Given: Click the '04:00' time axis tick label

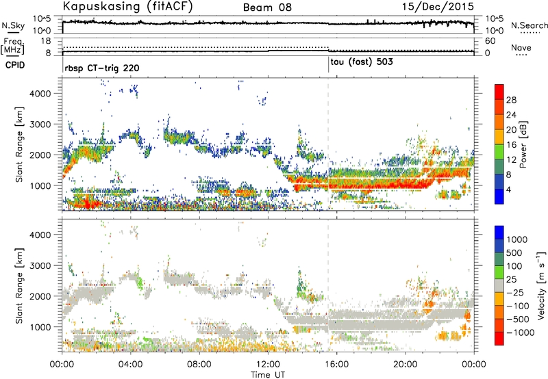Looking at the screenshot, I should point(130,365).
